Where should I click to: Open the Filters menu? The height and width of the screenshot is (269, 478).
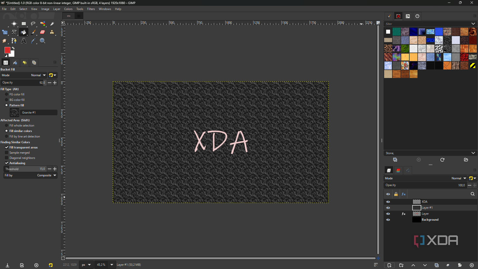click(x=91, y=9)
